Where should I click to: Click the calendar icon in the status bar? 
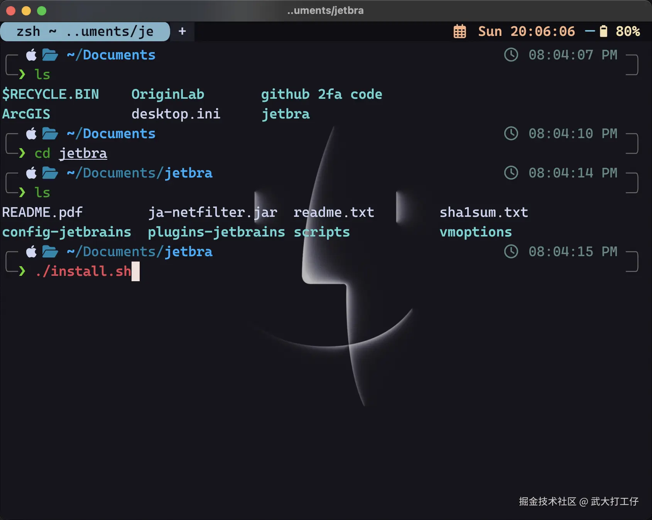point(460,31)
